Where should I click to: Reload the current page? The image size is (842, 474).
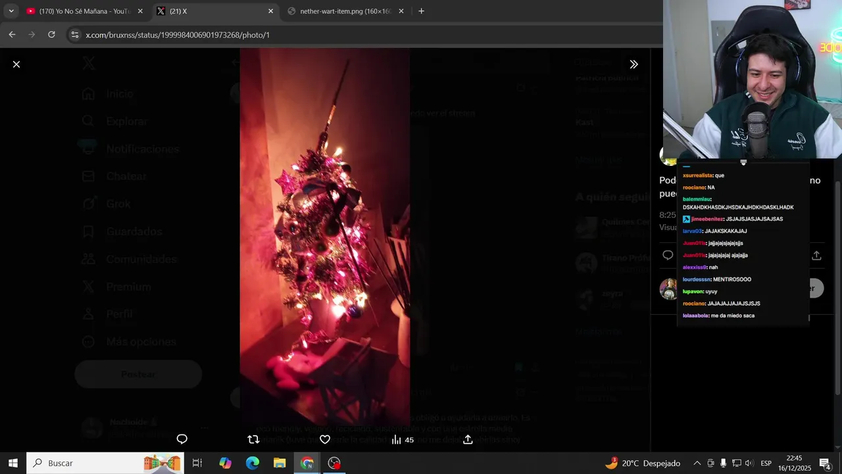[x=51, y=35]
